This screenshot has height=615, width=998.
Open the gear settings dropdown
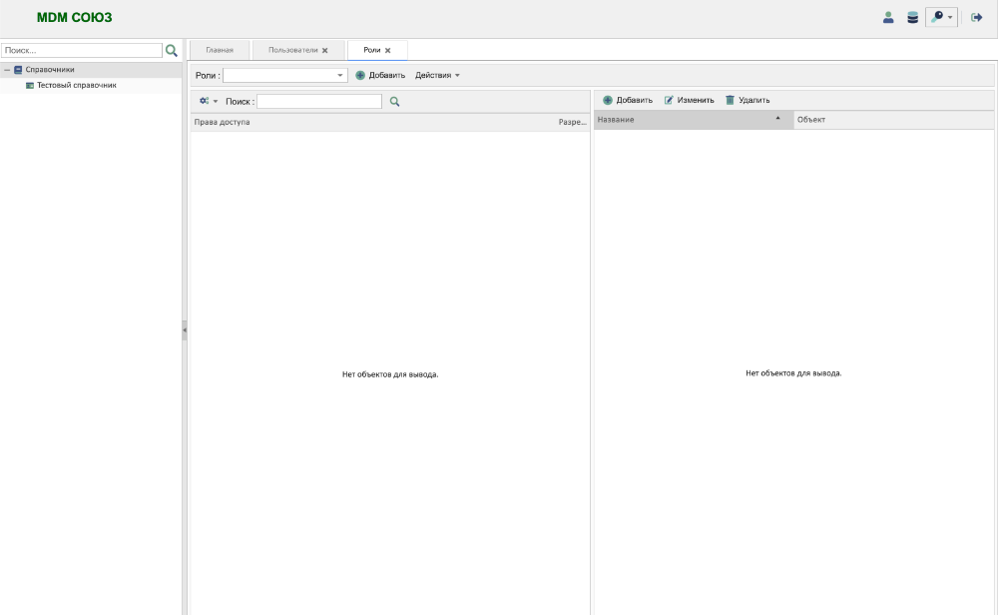tap(208, 102)
